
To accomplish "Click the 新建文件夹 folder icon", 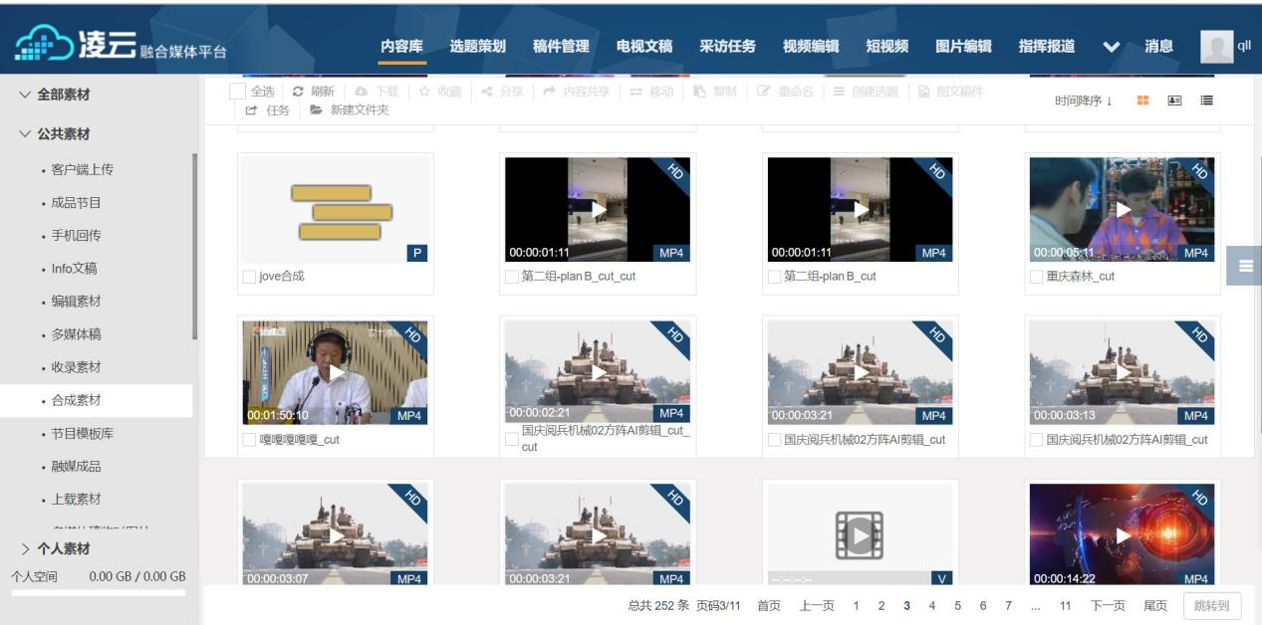I will (317, 110).
